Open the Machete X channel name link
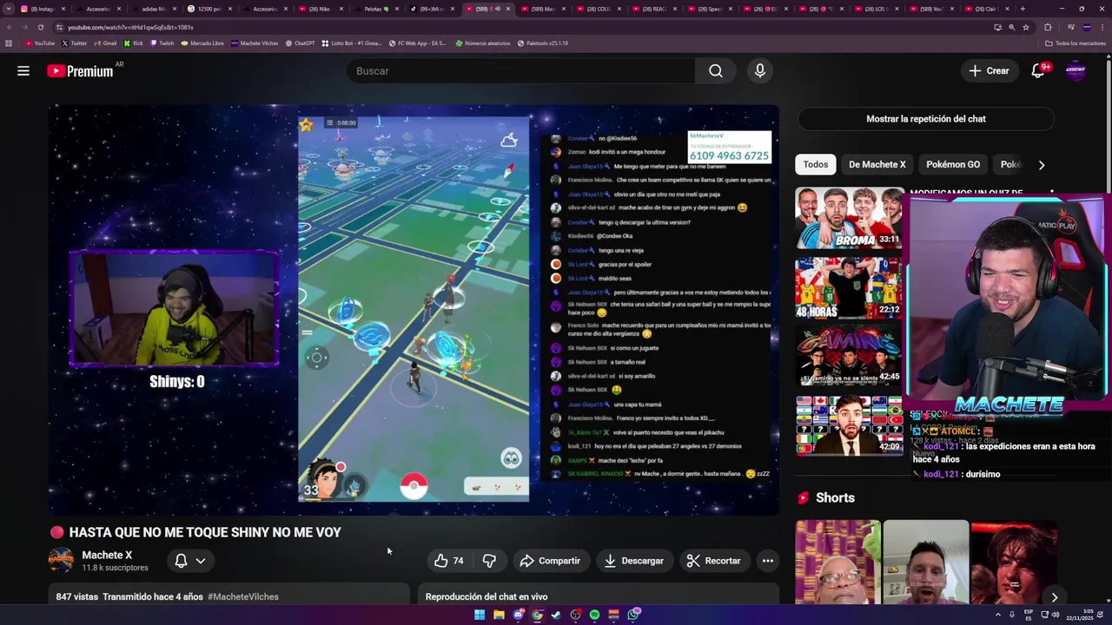This screenshot has width=1112, height=625. [x=107, y=556]
